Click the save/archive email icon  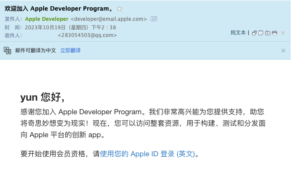pos(268,33)
